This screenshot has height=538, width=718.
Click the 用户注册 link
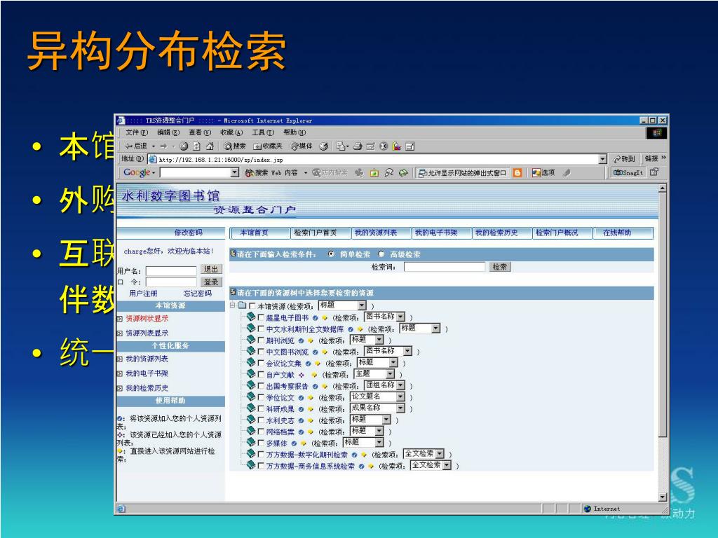(x=143, y=294)
